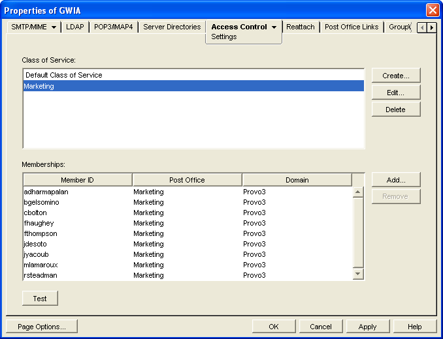Go to the Server Directories tab

tap(172, 27)
